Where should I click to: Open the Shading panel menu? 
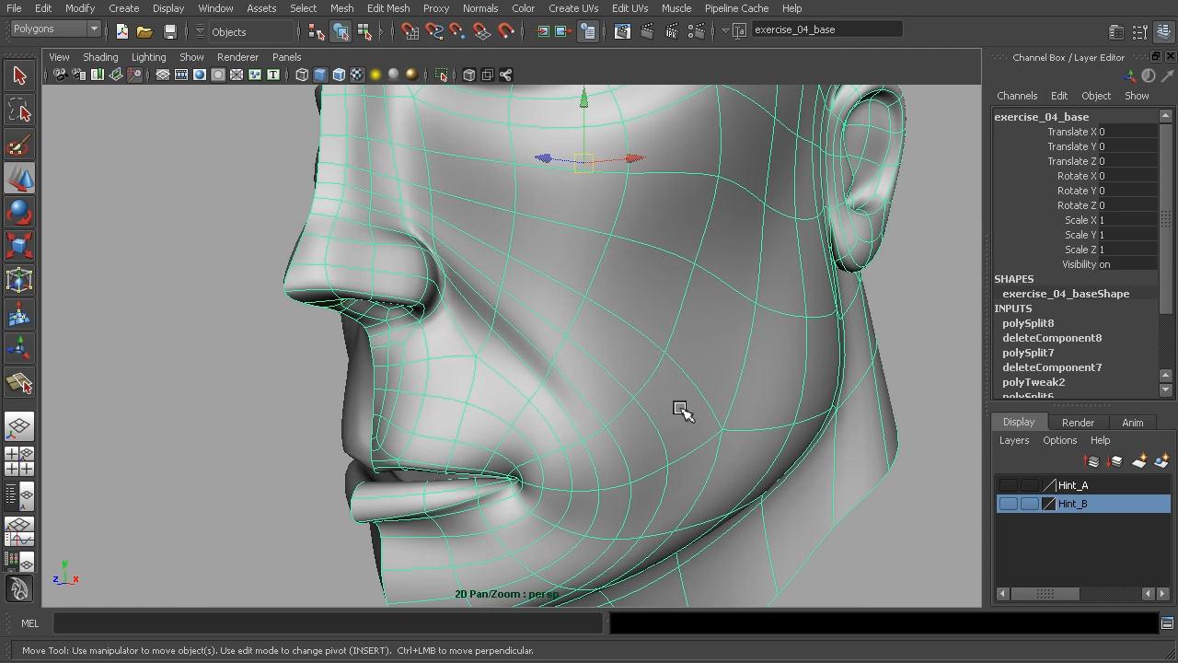[x=100, y=57]
